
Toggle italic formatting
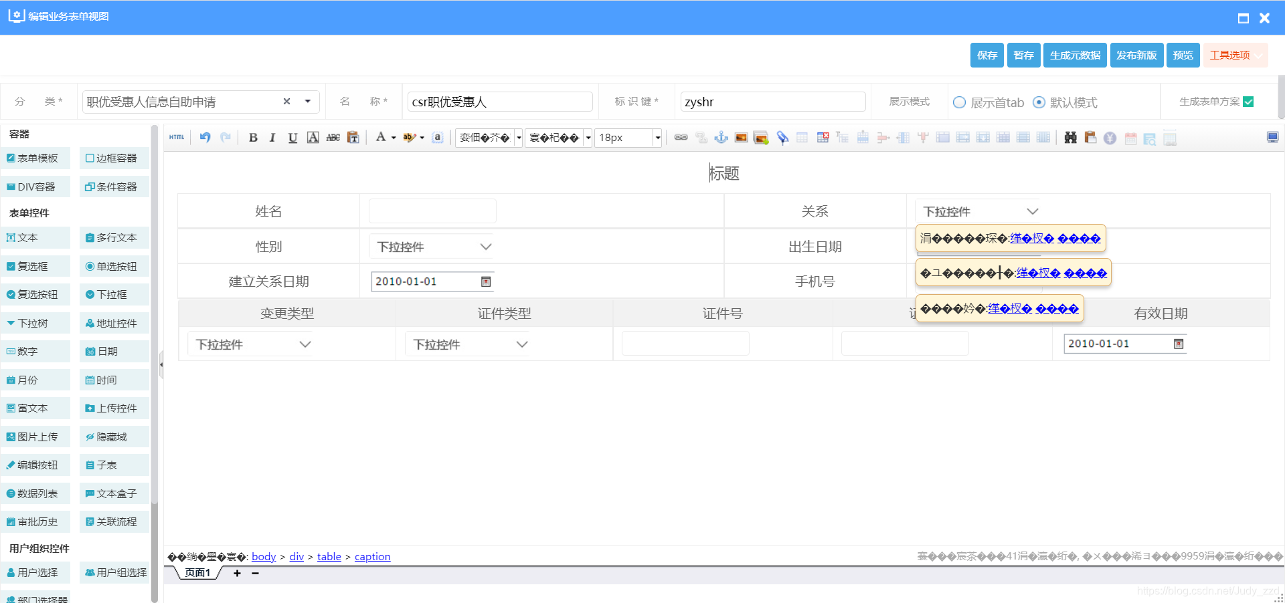tap(272, 138)
